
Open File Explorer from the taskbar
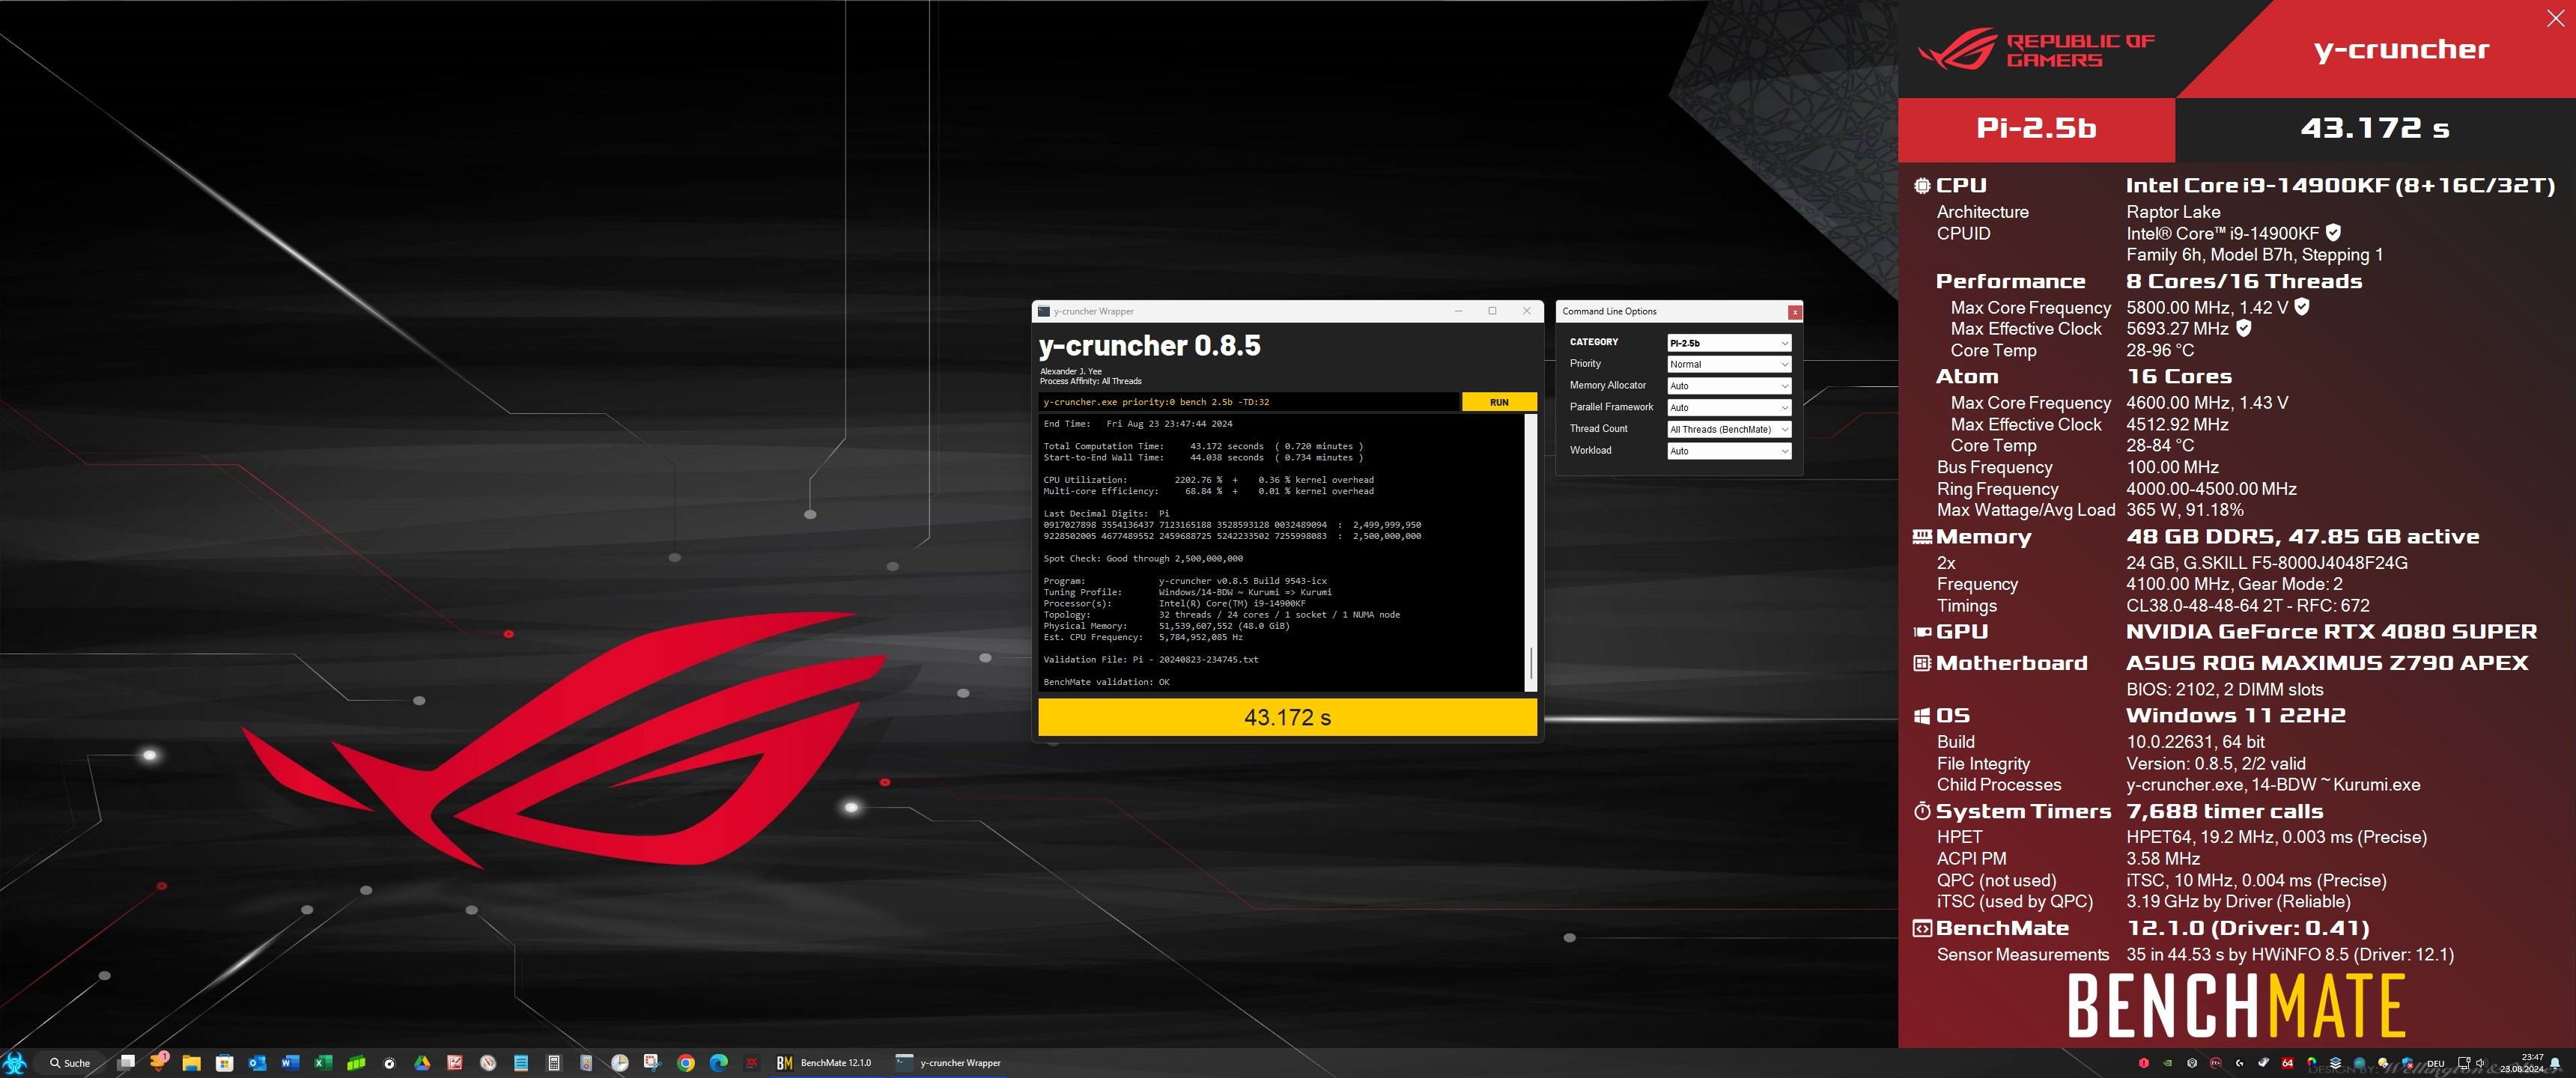[191, 1063]
